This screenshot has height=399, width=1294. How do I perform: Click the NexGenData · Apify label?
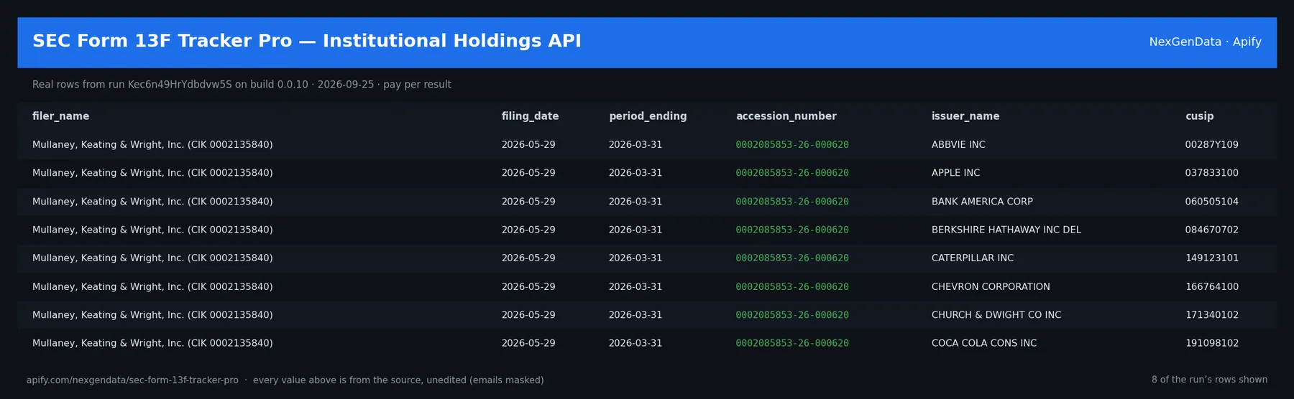click(x=1205, y=42)
